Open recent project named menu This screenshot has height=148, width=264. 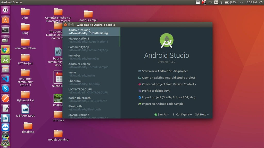point(91,74)
